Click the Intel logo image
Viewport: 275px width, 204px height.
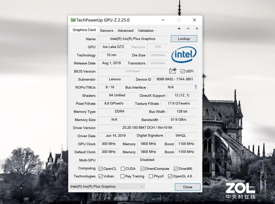click(184, 55)
